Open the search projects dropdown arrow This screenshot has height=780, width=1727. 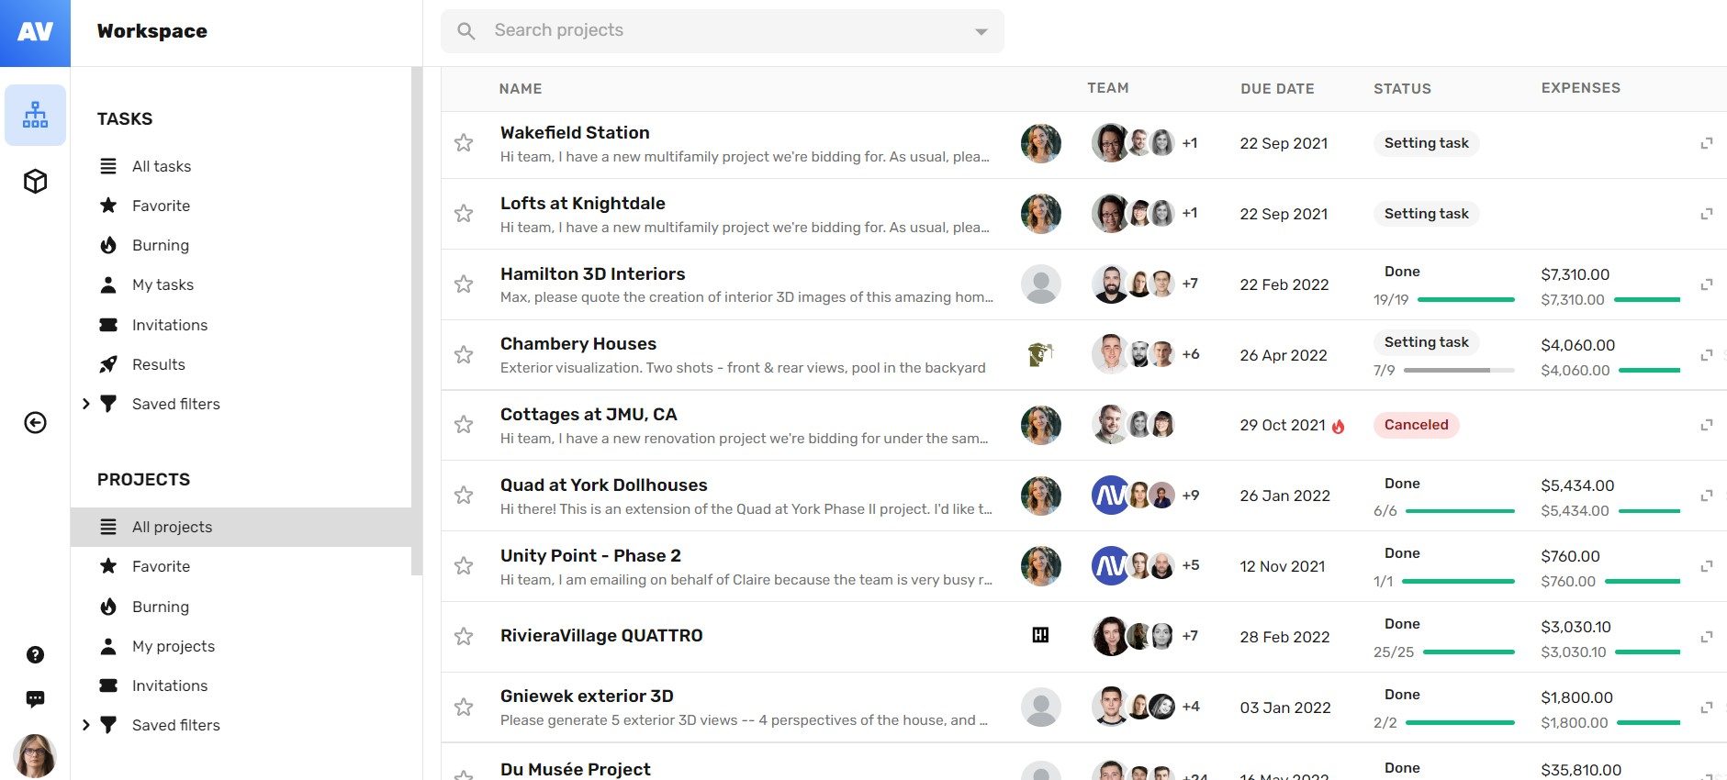tap(981, 31)
